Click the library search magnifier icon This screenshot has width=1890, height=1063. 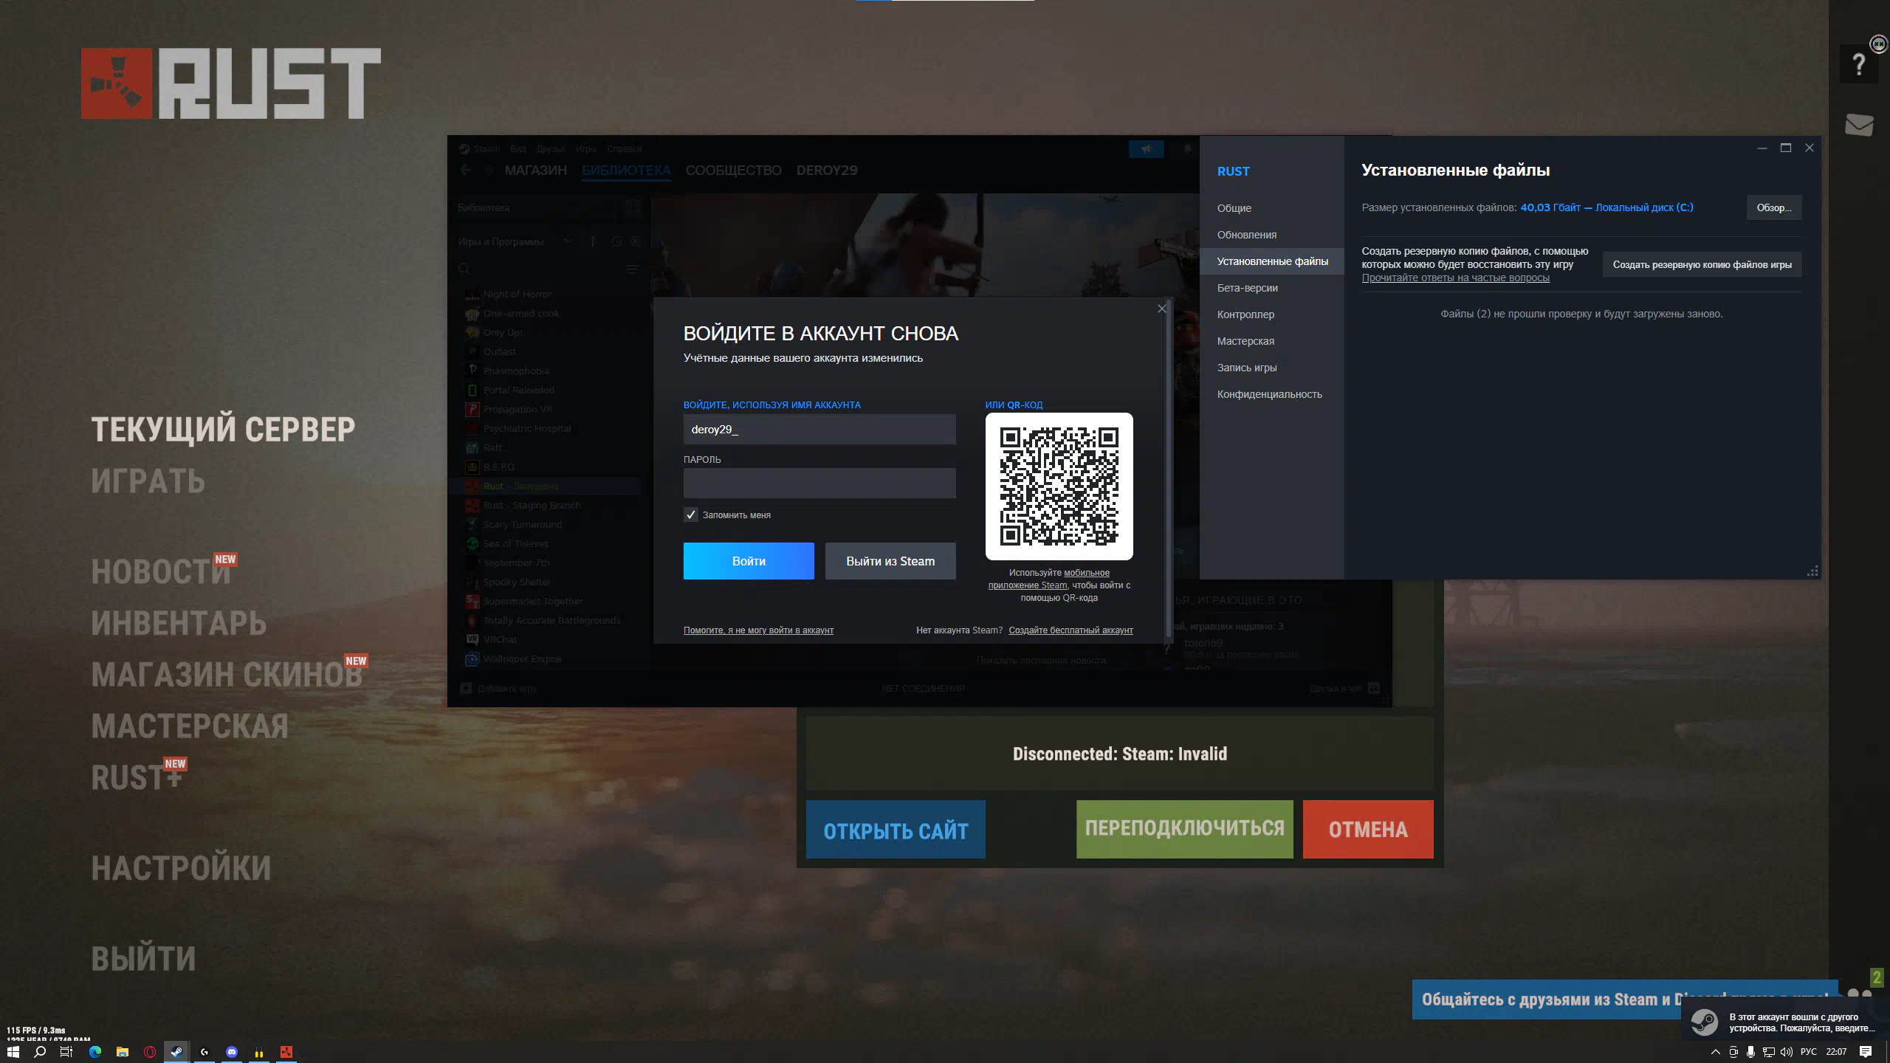click(464, 269)
